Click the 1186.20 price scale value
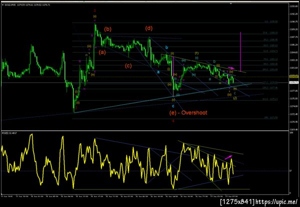Viewport: 300px width, 207px height. tap(293, 45)
